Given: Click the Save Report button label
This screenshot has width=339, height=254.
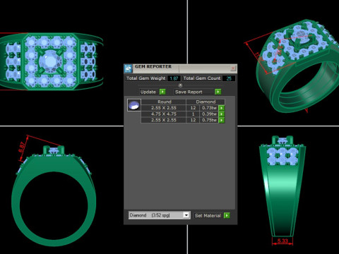Looking at the screenshot, I should pos(189,92).
